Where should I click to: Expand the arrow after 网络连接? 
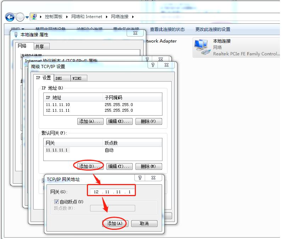coord(133,17)
